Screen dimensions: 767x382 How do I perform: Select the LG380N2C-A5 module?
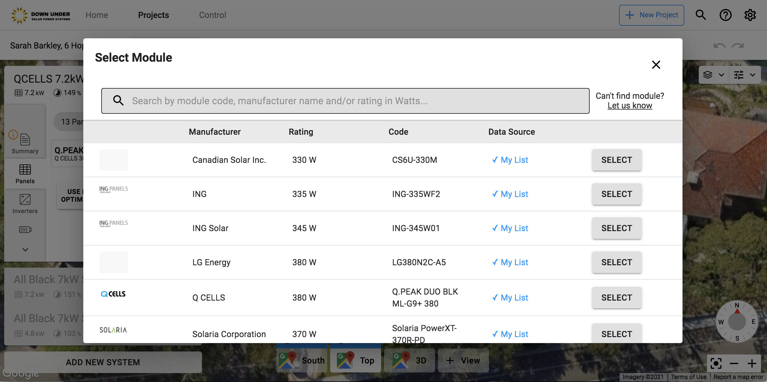pyautogui.click(x=617, y=262)
